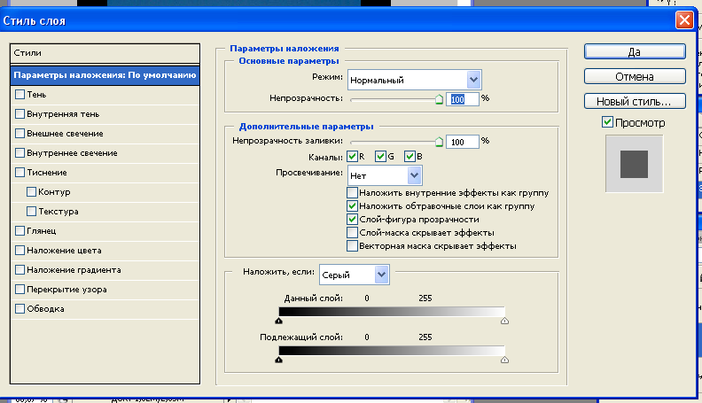Image resolution: width=702 pixels, height=403 pixels.
Task: Click the Наложение градиента row label
Action: [x=74, y=270]
